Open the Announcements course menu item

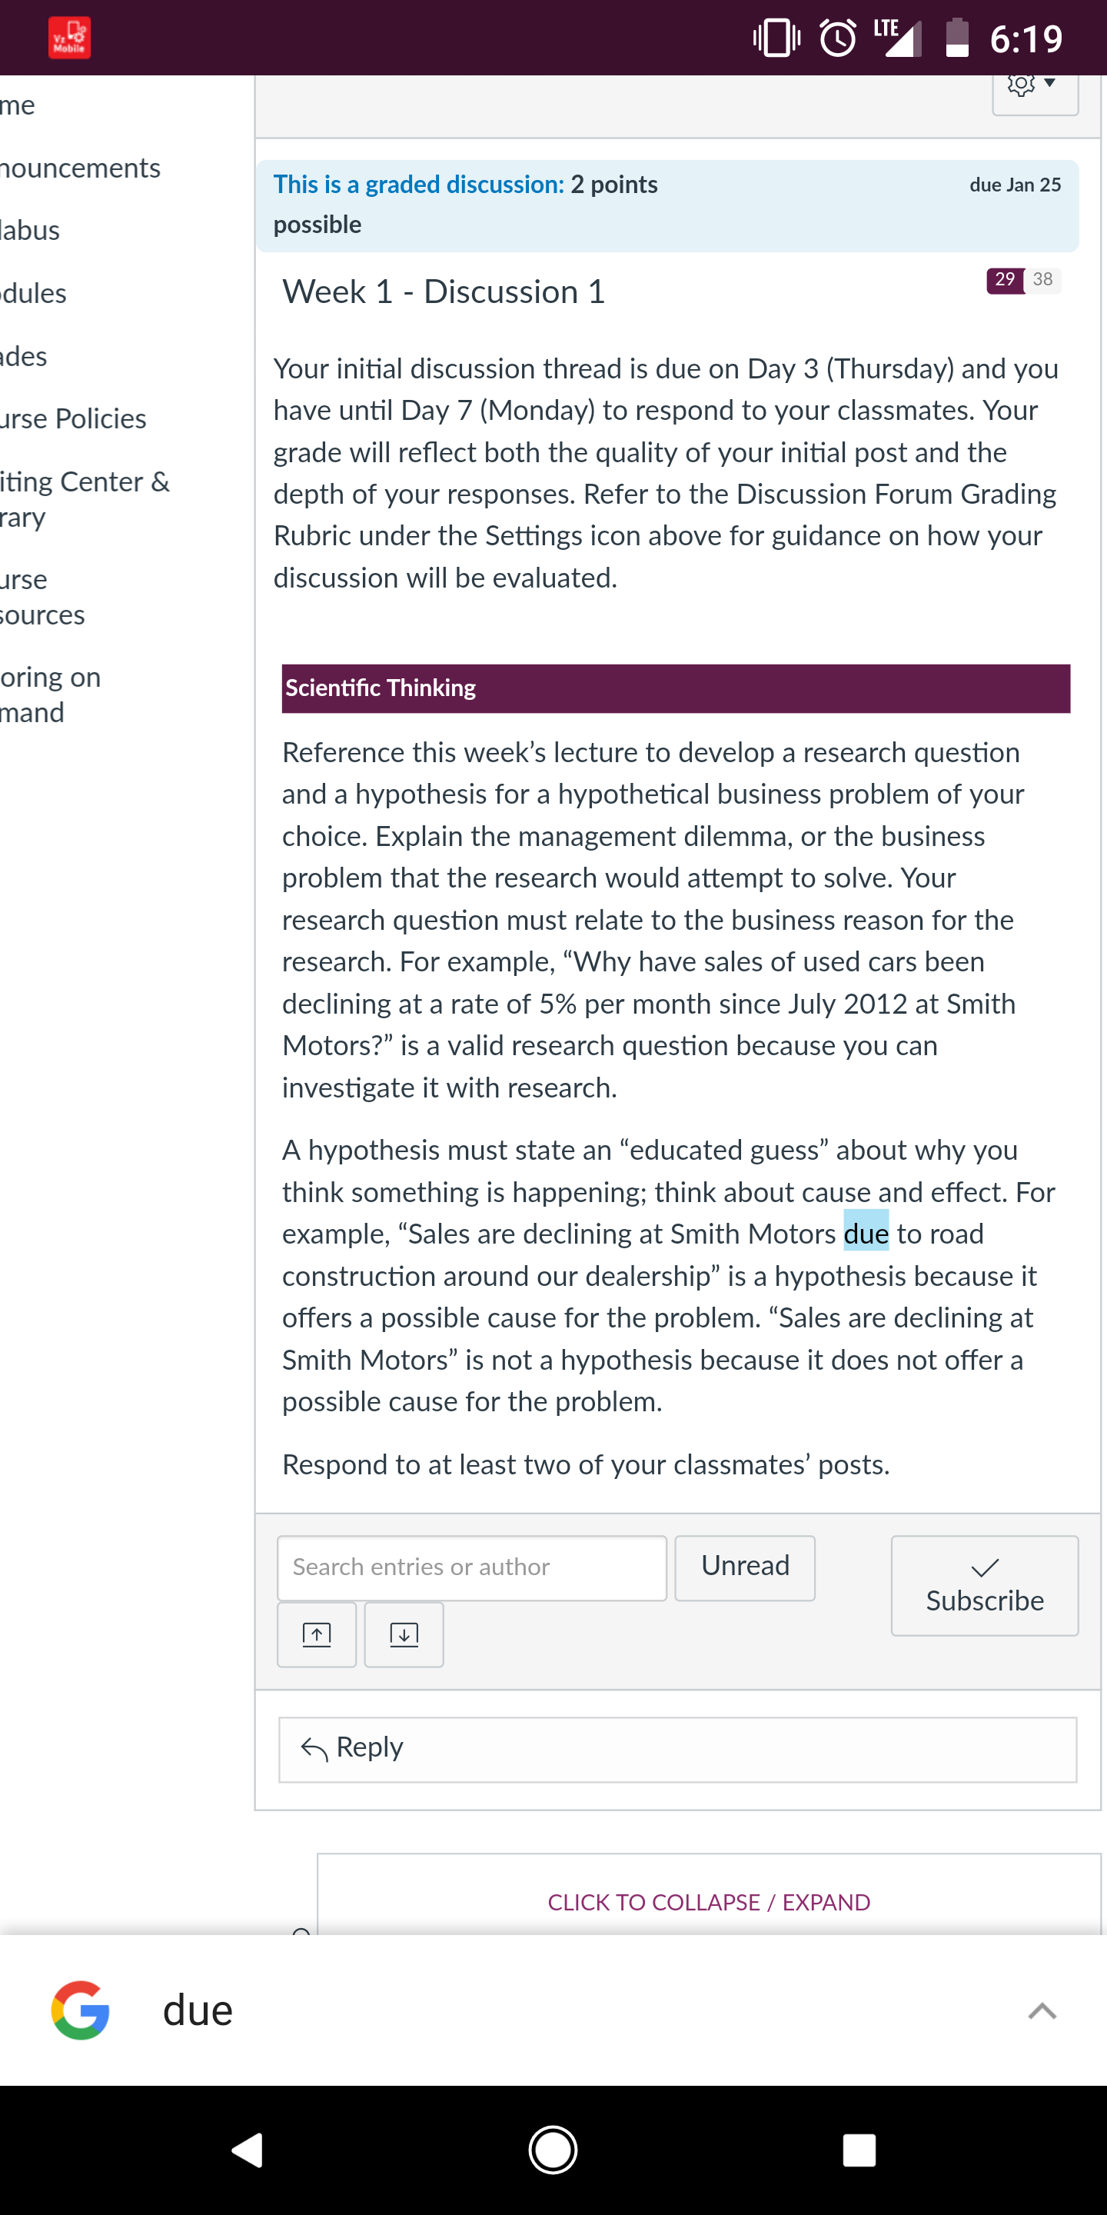tap(80, 168)
